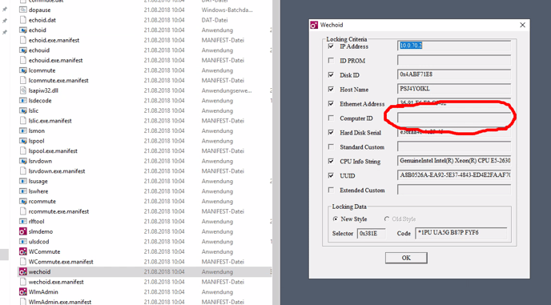Enable the ID PROM checkbox
Image resolution: width=551 pixels, height=305 pixels.
coord(331,60)
